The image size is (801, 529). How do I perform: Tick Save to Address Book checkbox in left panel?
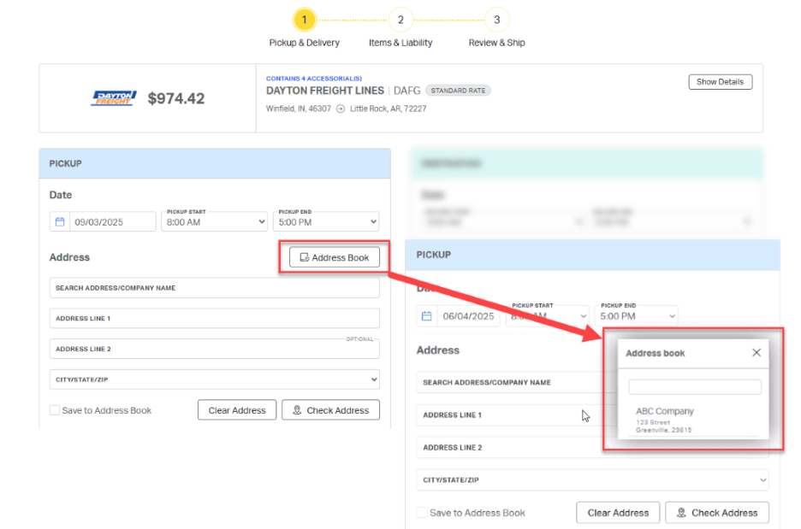(55, 410)
